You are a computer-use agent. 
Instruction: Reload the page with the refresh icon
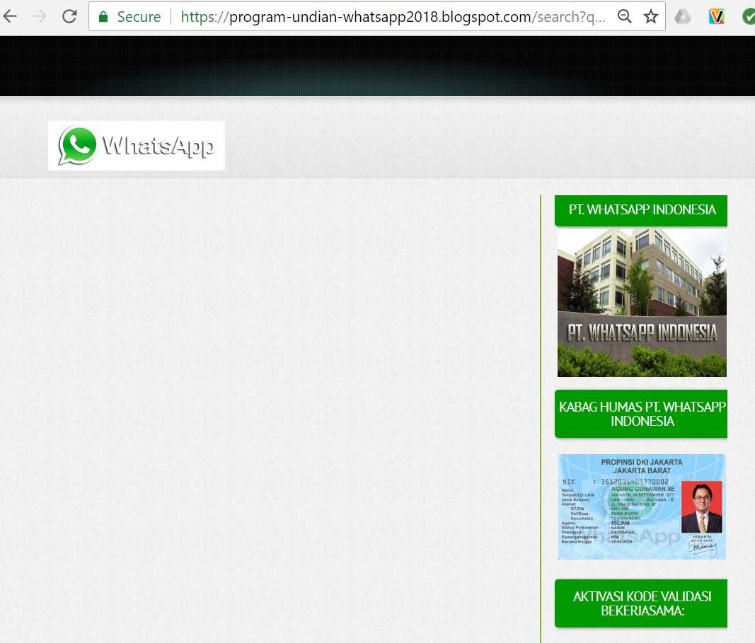70,16
